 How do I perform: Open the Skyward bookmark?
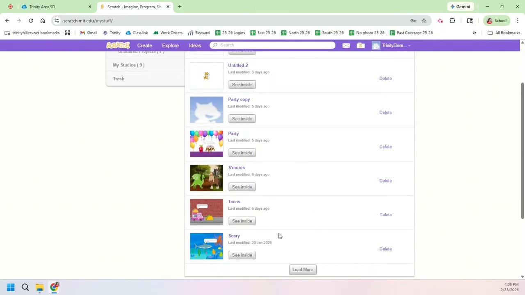199,33
